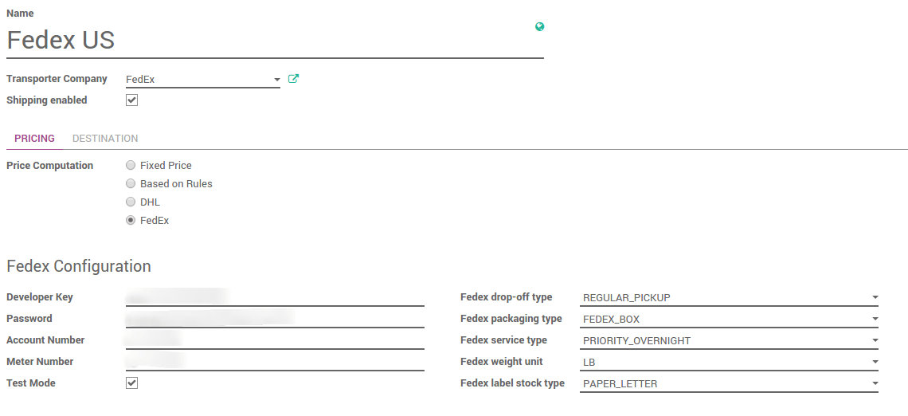Open the Fedex drop-off type dropdown
This screenshot has height=416, width=908.
[x=729, y=298]
